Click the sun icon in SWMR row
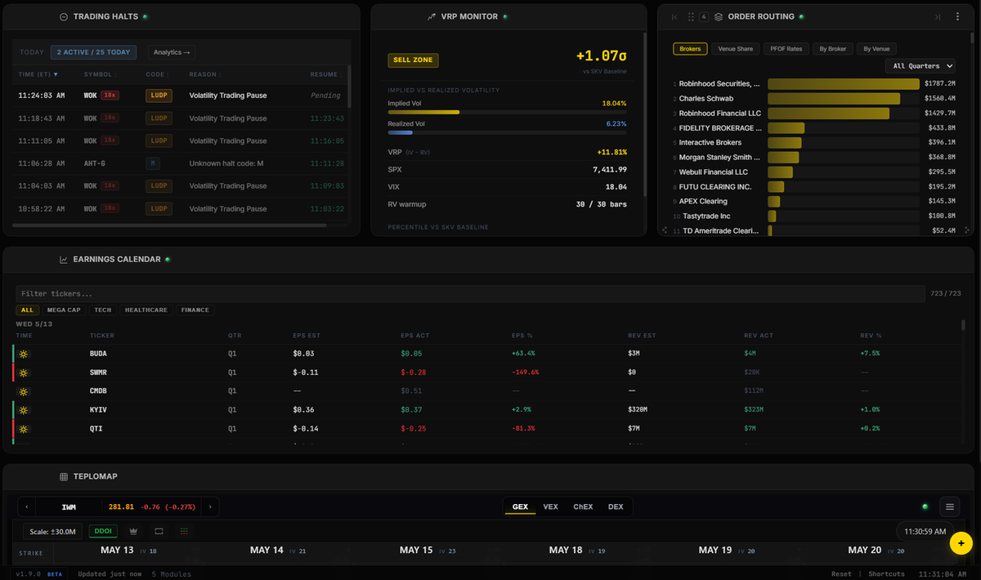Image resolution: width=981 pixels, height=580 pixels. [x=24, y=373]
